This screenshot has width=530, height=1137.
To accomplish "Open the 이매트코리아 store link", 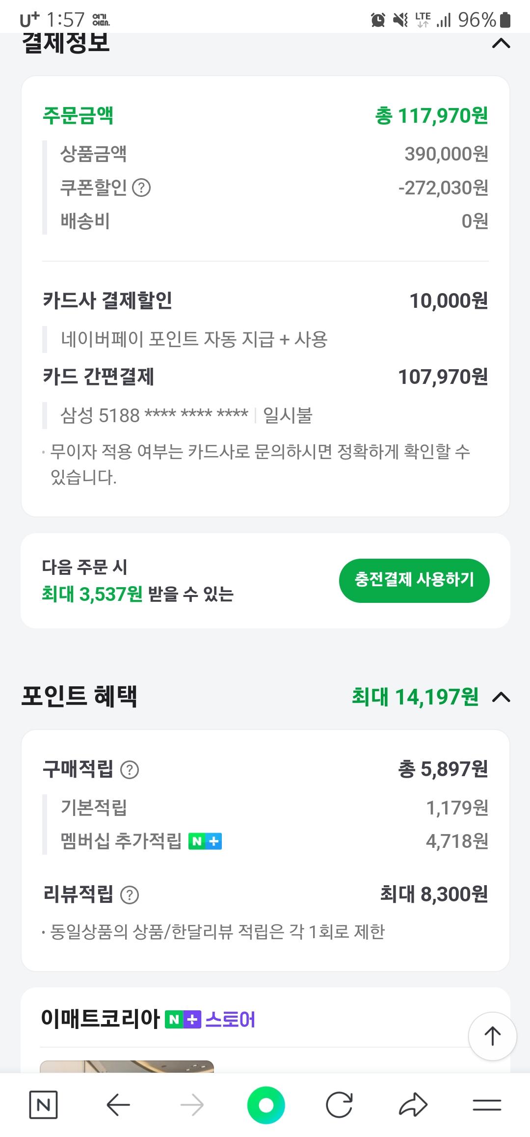I will [x=101, y=1019].
